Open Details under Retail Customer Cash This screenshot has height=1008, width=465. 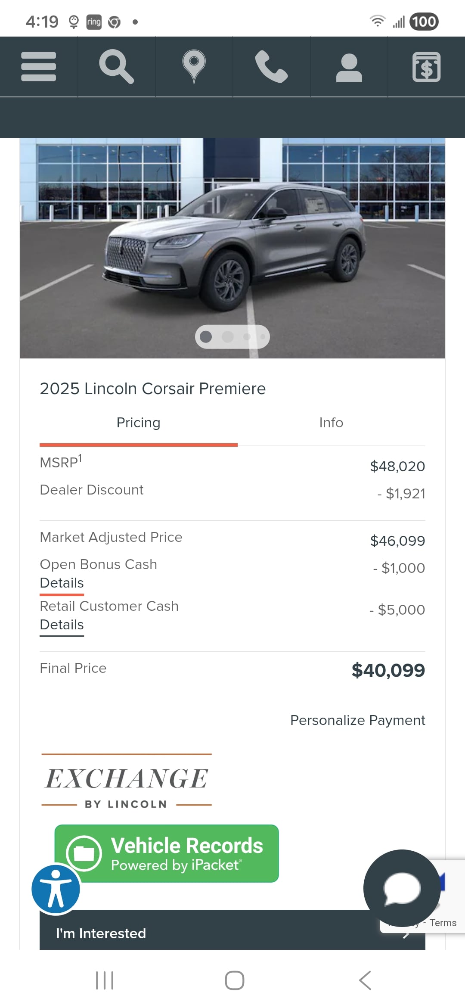62,625
